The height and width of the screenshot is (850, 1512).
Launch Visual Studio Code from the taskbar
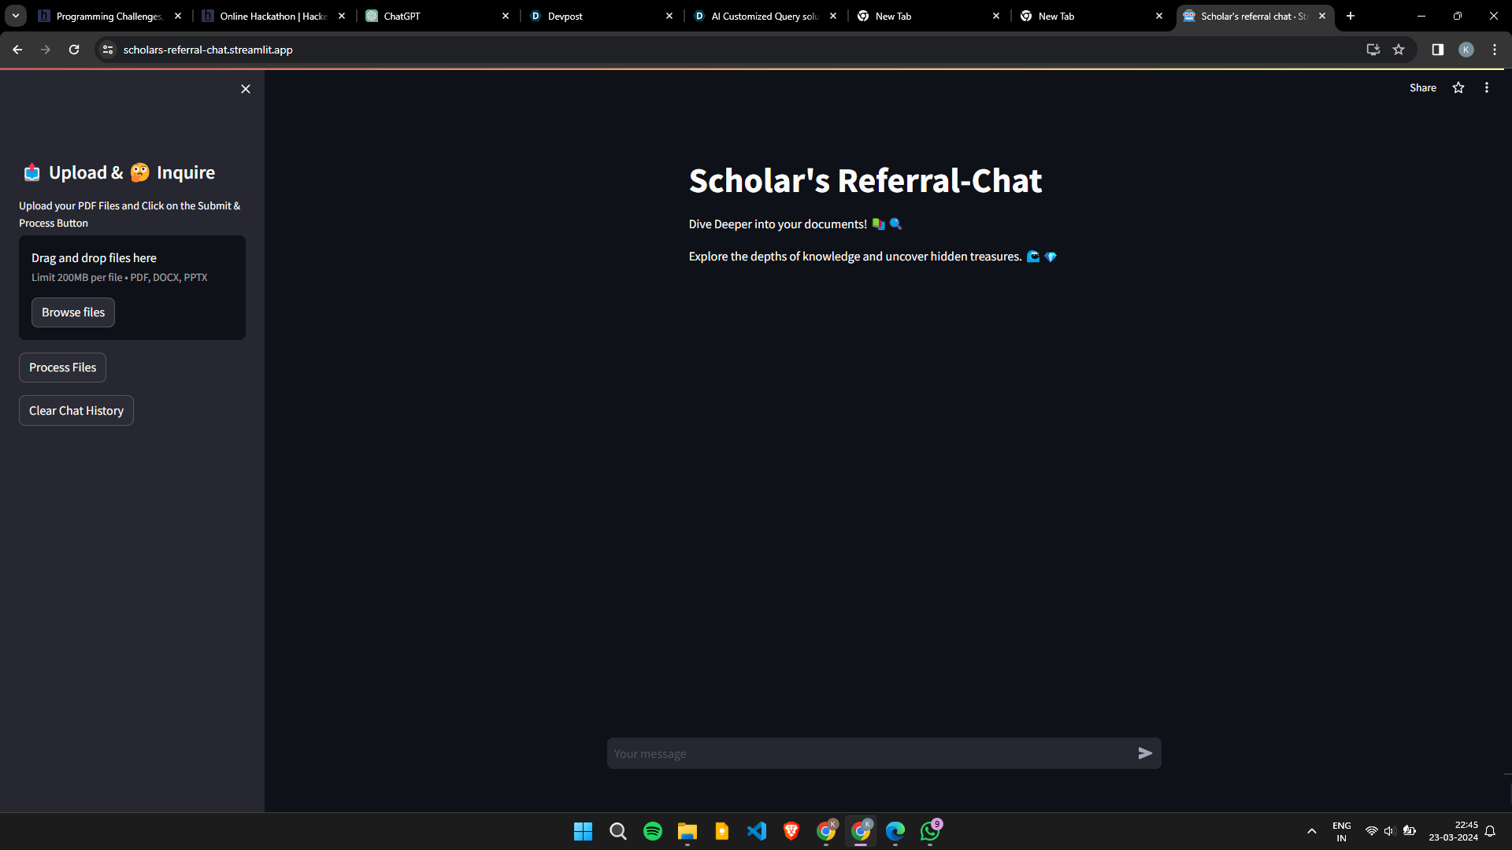(756, 831)
